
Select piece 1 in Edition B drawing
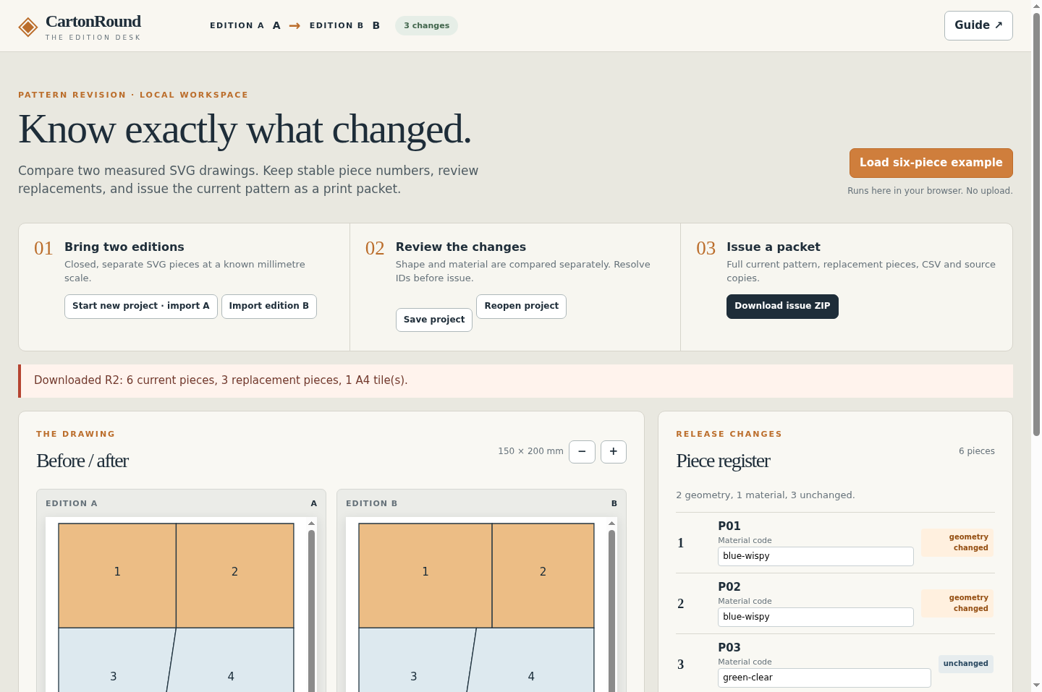425,575
